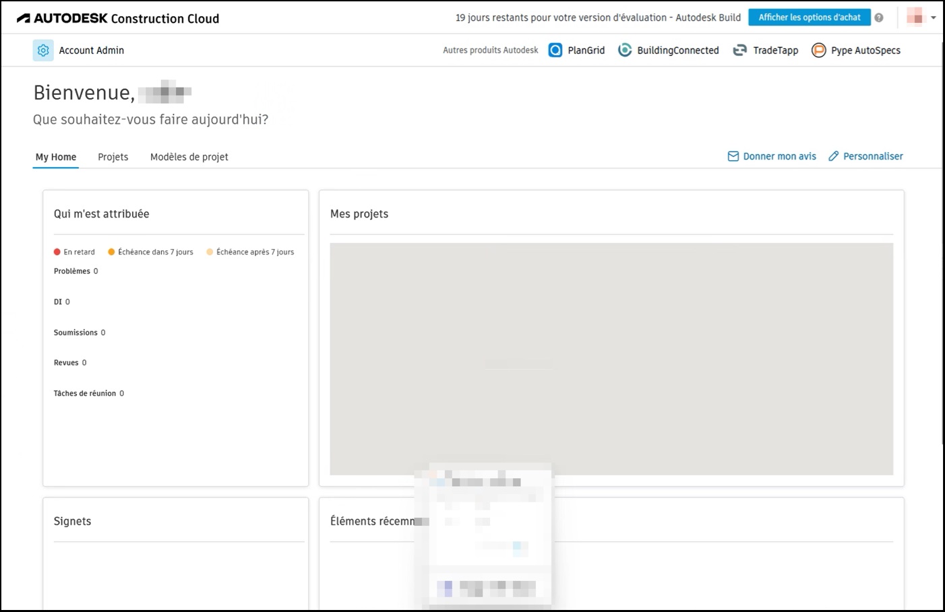Open the PlanGrid product icon
This screenshot has height=612, width=945.
tap(555, 50)
